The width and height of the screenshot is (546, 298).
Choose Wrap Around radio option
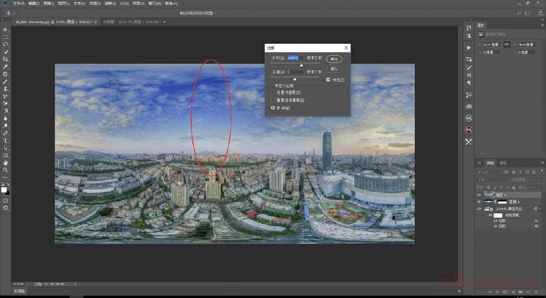click(x=273, y=108)
